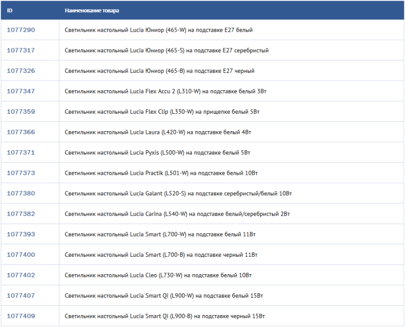
Task: Open product ID link 1077380
Action: (x=21, y=193)
